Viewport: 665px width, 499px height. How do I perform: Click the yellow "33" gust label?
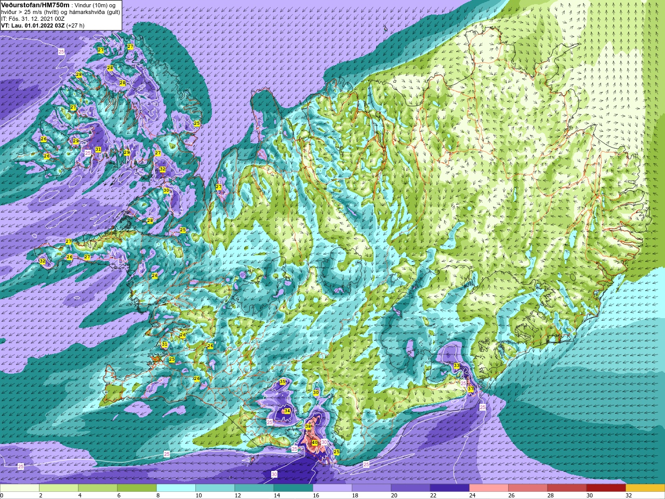point(457,366)
